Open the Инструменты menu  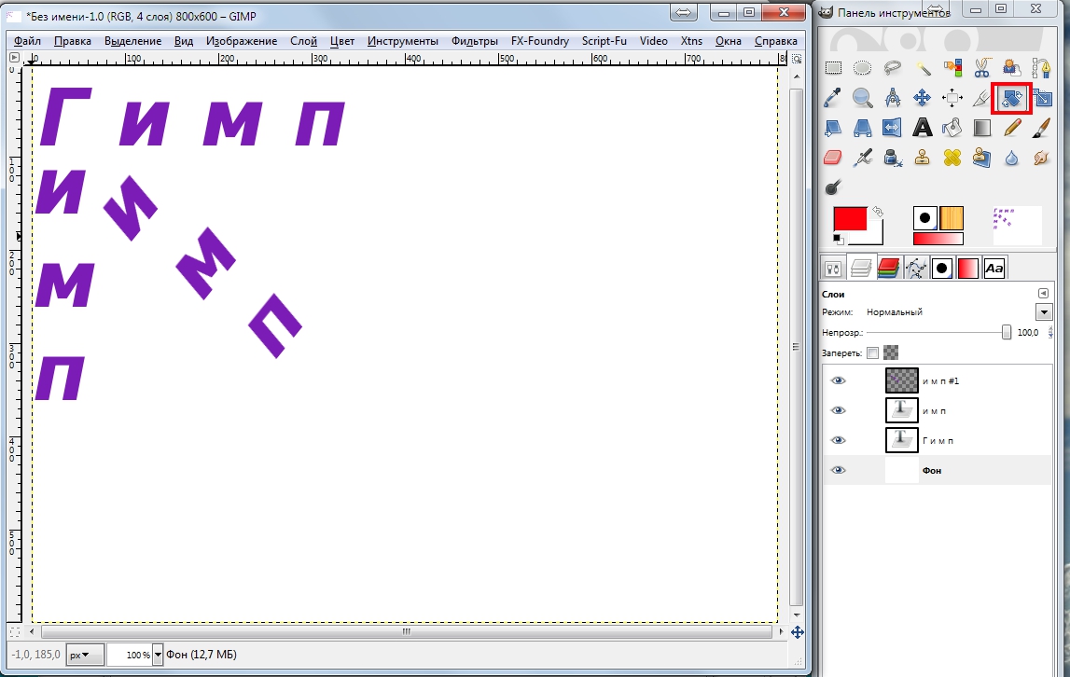[403, 41]
